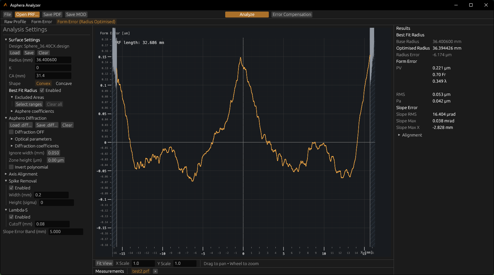Click Clear all excluded areas
Viewport: 494px width, 275px height.
click(54, 104)
